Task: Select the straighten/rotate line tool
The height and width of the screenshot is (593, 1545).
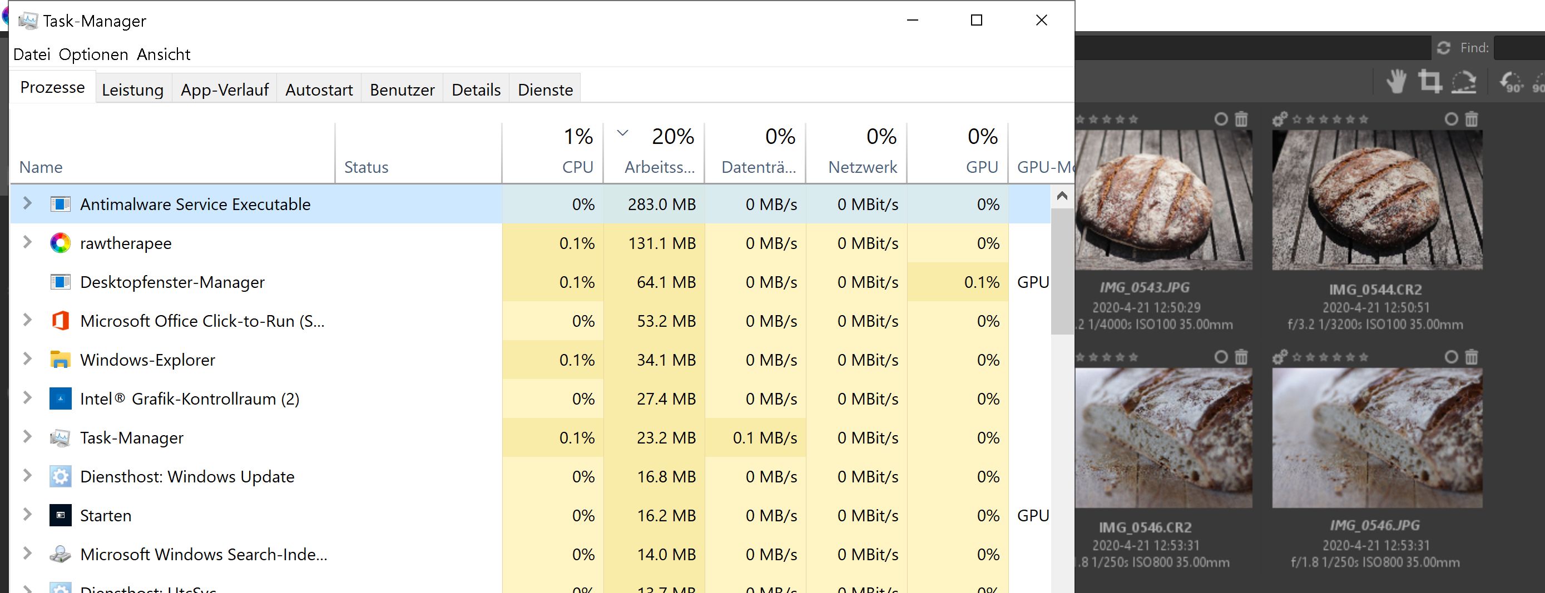Action: [1463, 82]
